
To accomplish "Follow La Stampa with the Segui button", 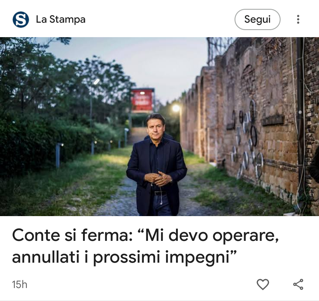I will [x=257, y=19].
